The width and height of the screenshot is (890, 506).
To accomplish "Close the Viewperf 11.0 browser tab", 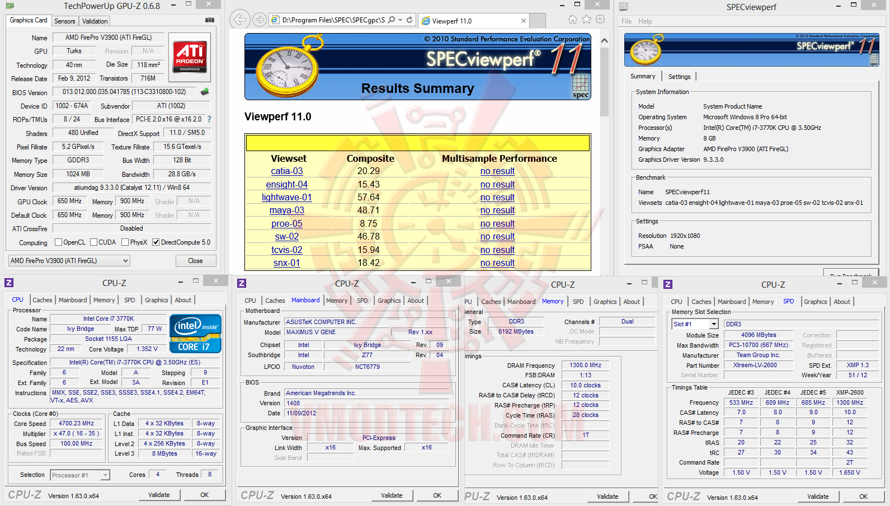I will coord(524,21).
